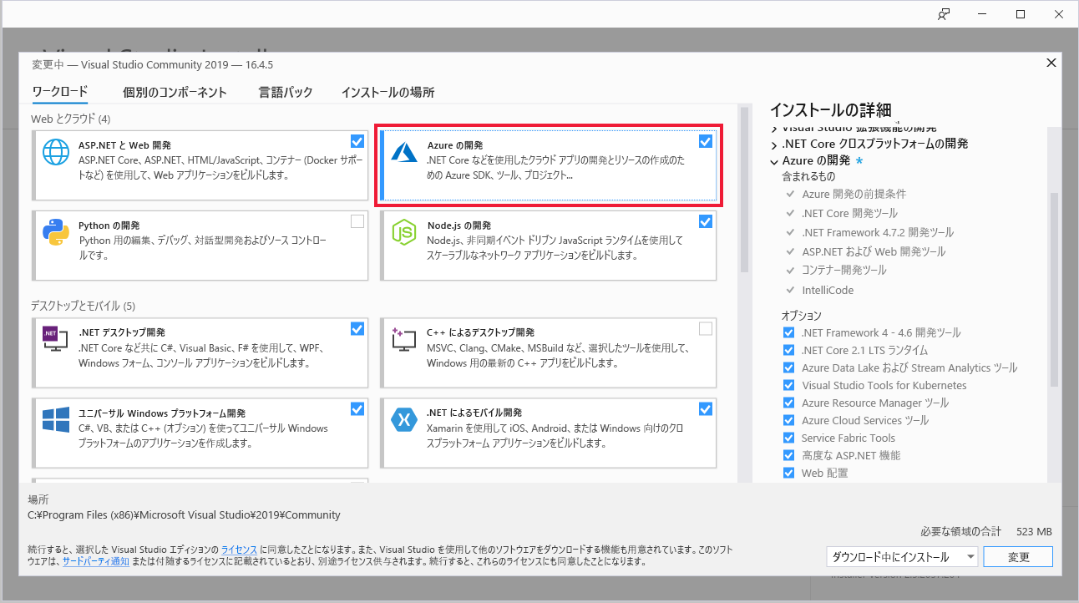Click the 必要な領域の合計 523 MB text
Viewport: 1079px width, 603px height.
pyautogui.click(x=986, y=531)
